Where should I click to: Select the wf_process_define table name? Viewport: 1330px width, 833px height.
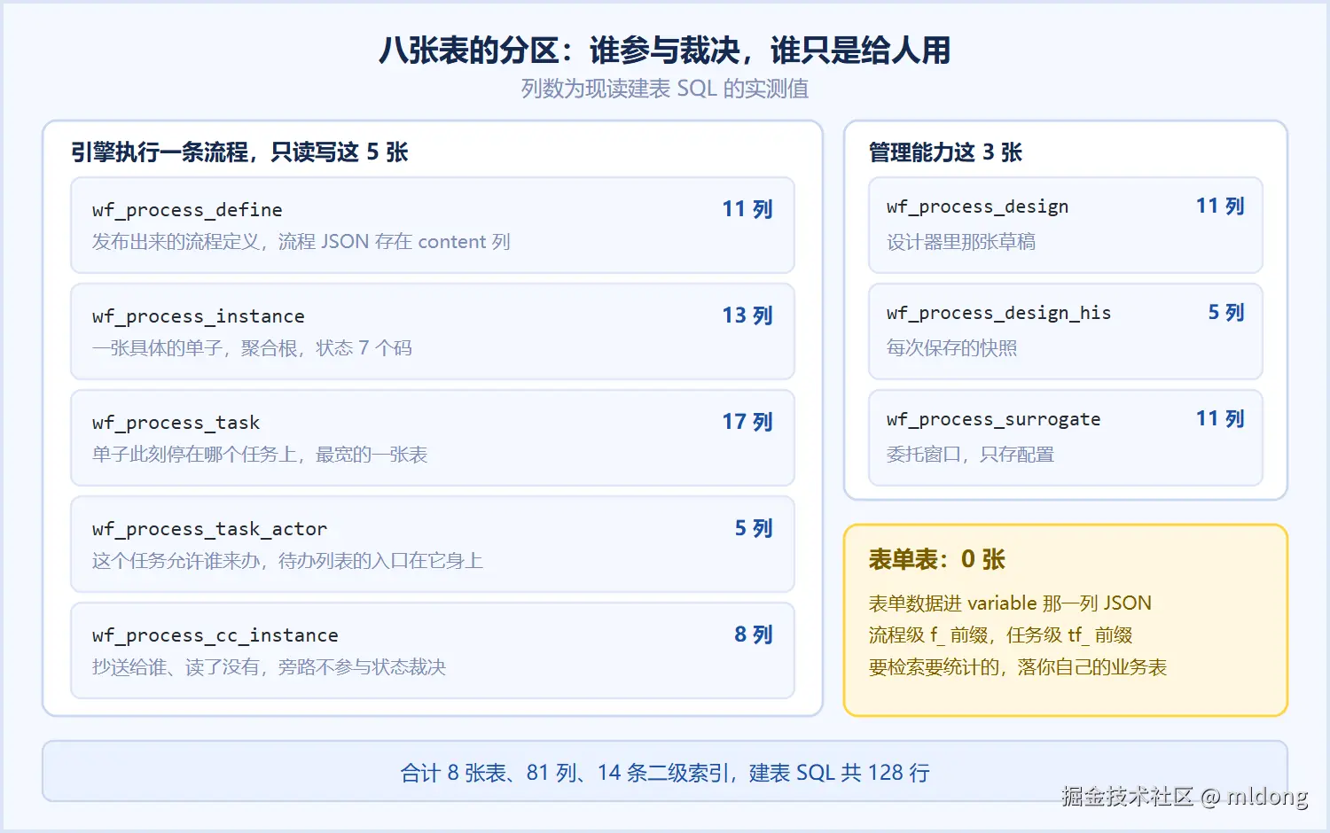click(x=187, y=210)
